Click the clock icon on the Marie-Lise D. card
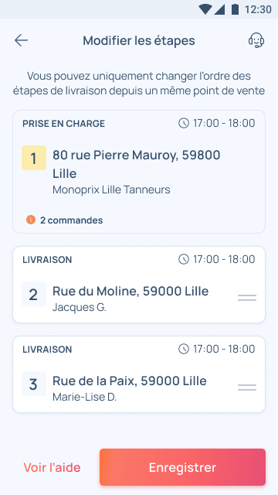This screenshot has width=278, height=495. [184, 349]
